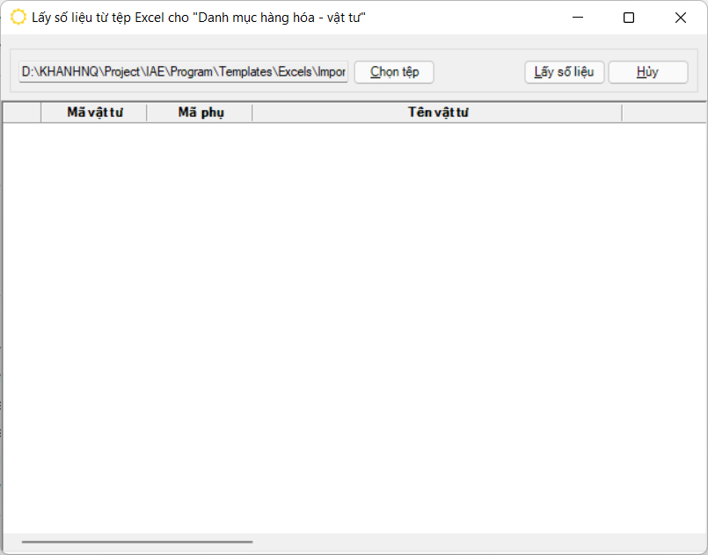Minimize the Excel import window
708x555 pixels.
[x=578, y=18]
